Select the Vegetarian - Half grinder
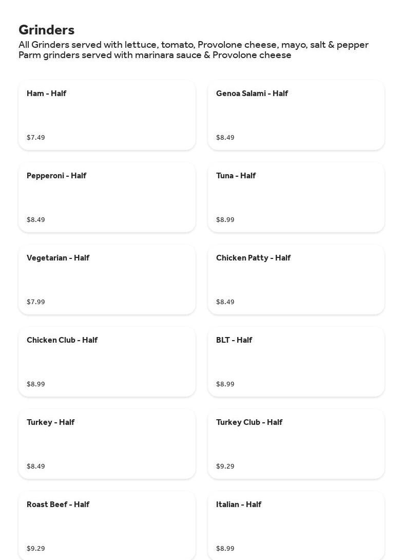The width and height of the screenshot is (403, 560). (x=107, y=279)
